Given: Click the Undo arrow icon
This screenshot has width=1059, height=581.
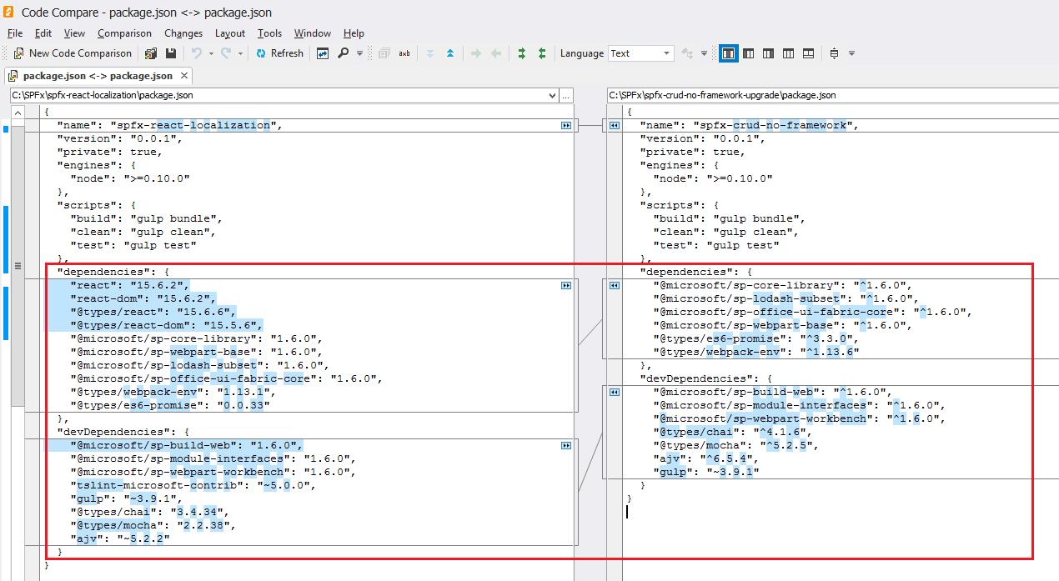Looking at the screenshot, I should [197, 53].
